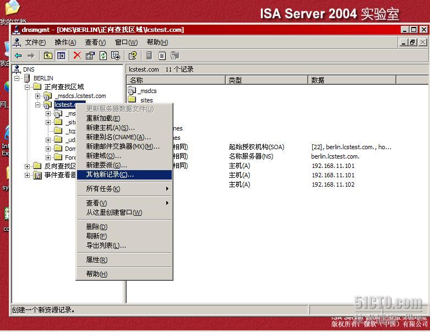Choose 导出列表(L)... in context menu
Image resolution: width=430 pixels, height=332 pixels.
coord(124,246)
